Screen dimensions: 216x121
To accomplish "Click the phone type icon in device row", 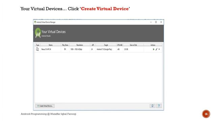I will (37, 49).
